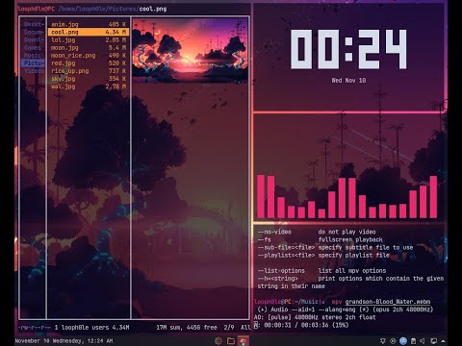Select the Music folder in ranger
Viewport: 462px width, 346px height.
[x=33, y=56]
